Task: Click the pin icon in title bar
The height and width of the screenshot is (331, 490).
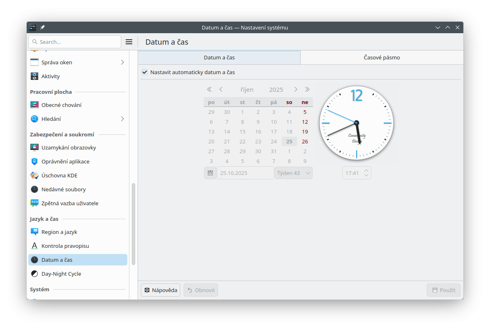Action: point(42,27)
